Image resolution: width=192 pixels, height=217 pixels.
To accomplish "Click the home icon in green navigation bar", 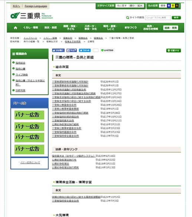I will point(16,28).
